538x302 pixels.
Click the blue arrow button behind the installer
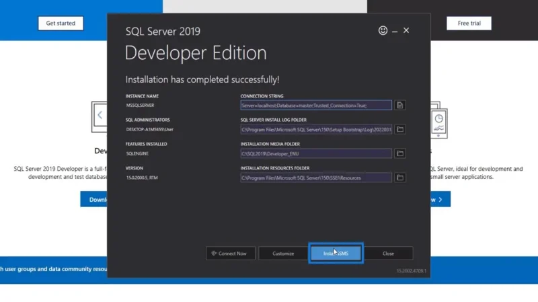[440, 199]
